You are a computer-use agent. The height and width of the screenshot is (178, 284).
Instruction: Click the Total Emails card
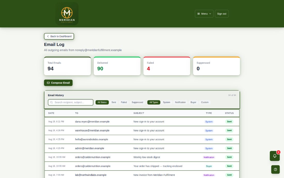coord(67,66)
